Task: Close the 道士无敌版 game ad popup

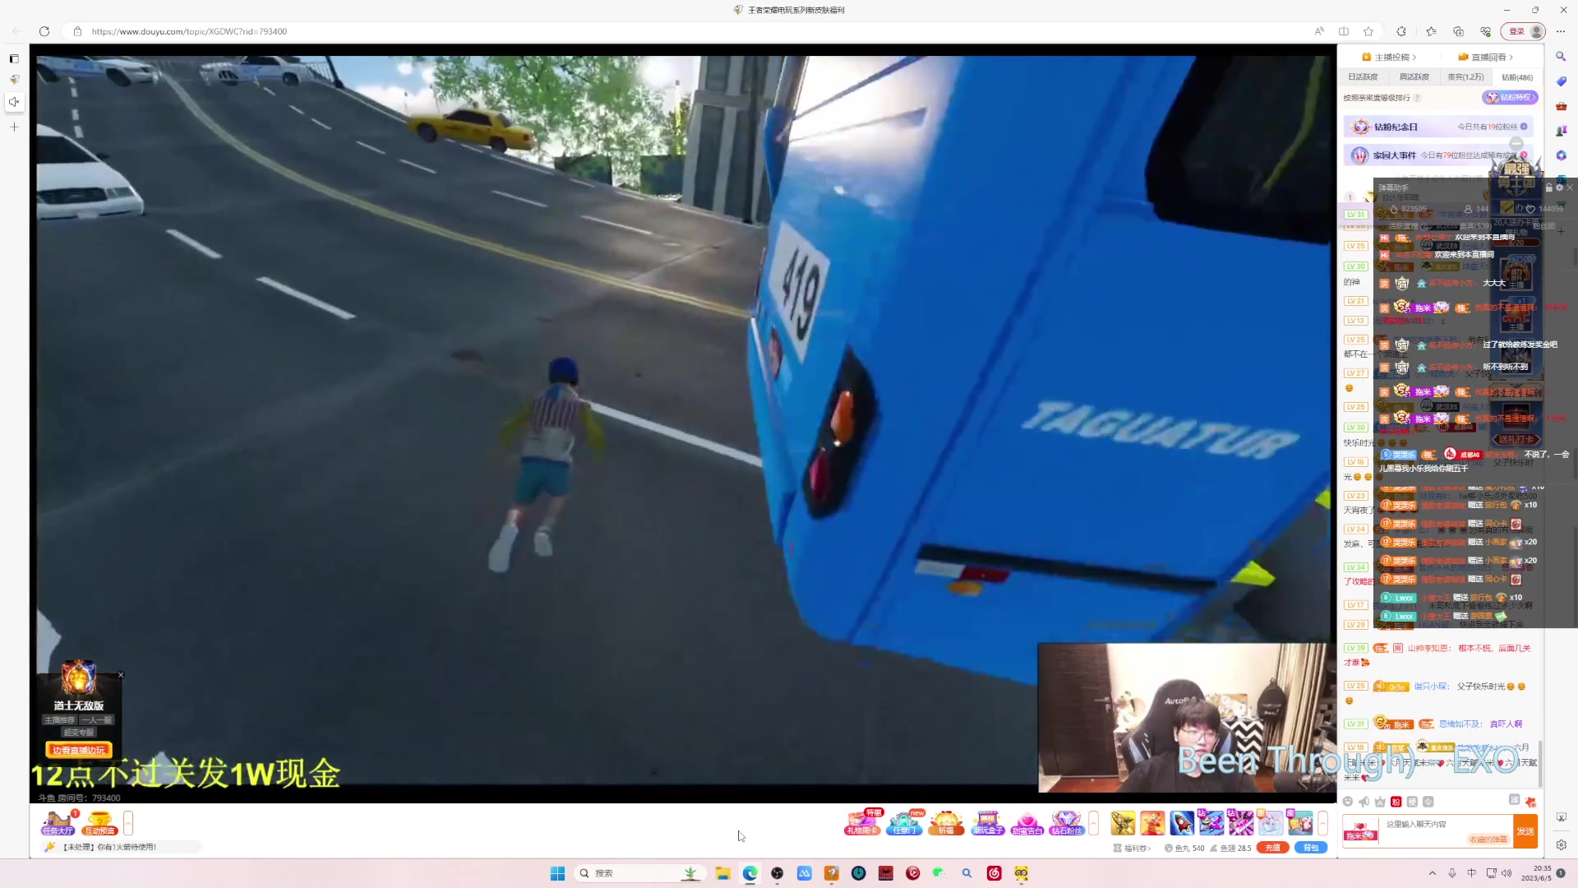Action: [x=121, y=675]
